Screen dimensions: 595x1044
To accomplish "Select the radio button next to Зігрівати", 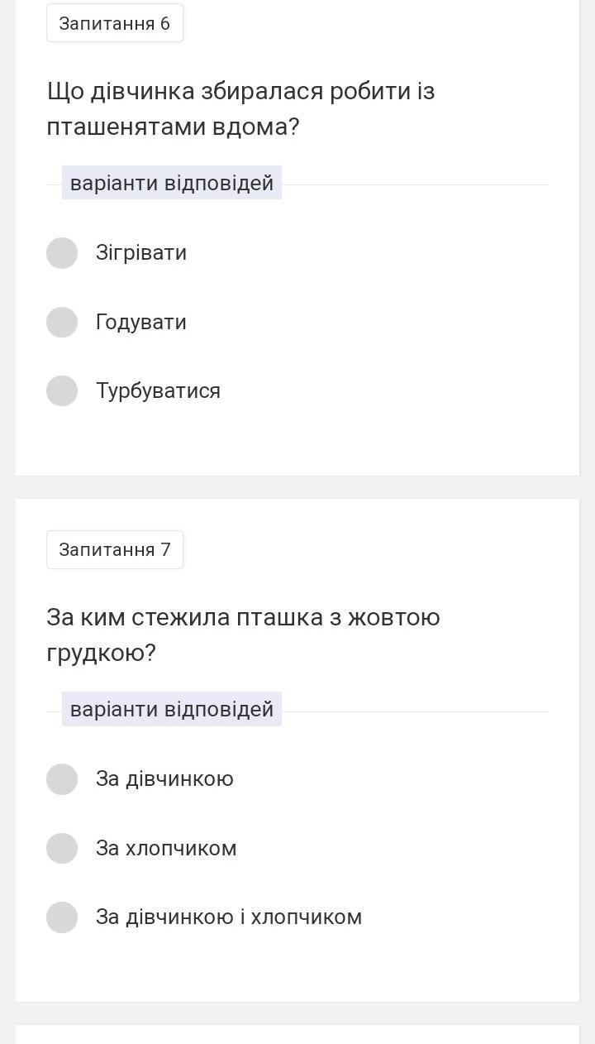I will pyautogui.click(x=62, y=253).
